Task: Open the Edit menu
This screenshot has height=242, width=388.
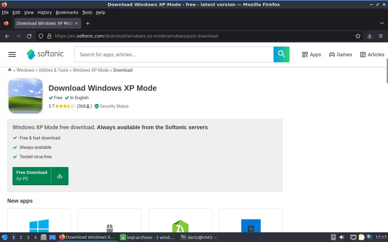Action: 16,12
